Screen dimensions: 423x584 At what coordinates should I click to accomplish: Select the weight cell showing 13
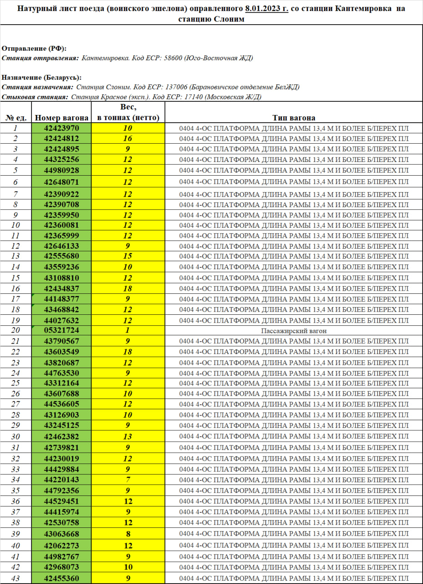tap(128, 437)
